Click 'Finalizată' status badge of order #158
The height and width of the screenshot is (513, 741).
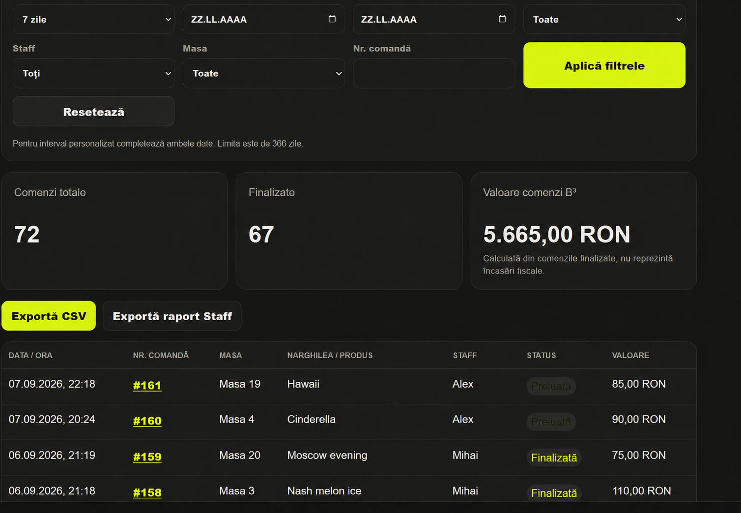[x=554, y=493]
